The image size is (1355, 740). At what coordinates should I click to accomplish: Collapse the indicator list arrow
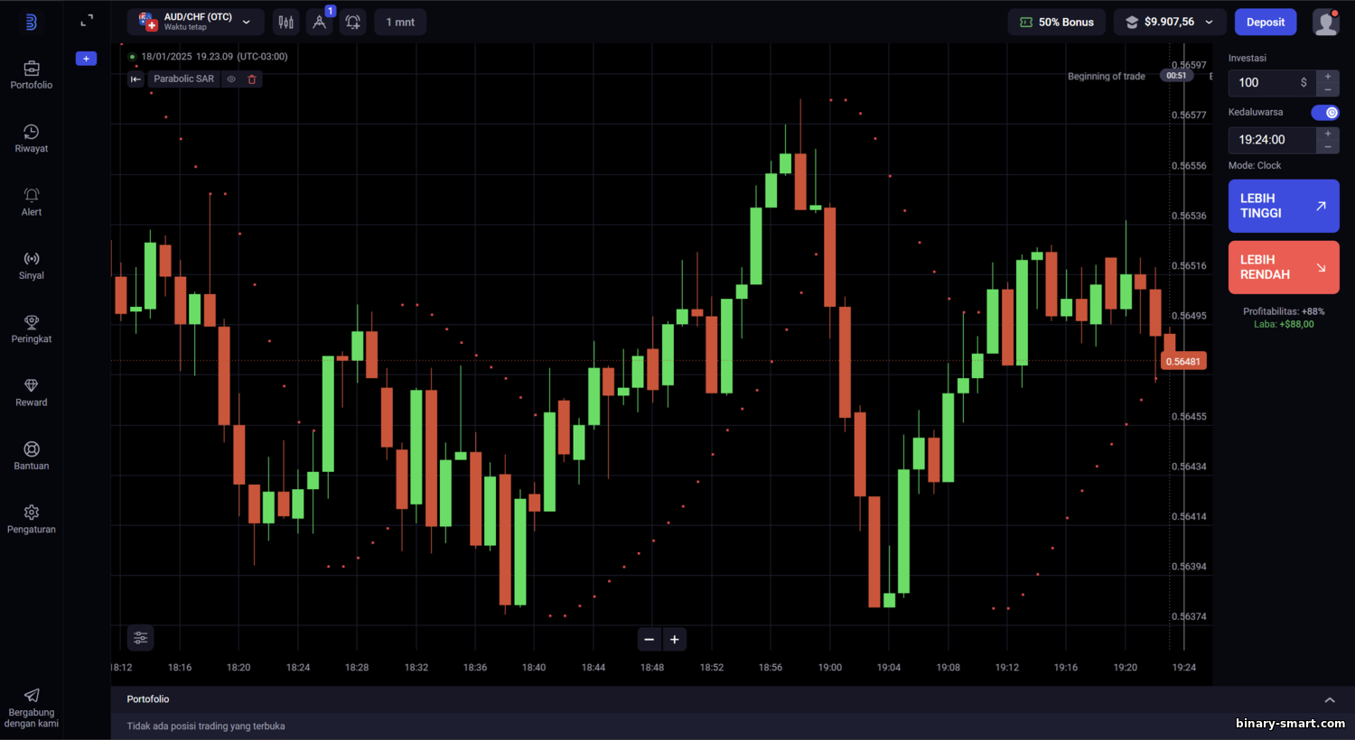click(135, 79)
